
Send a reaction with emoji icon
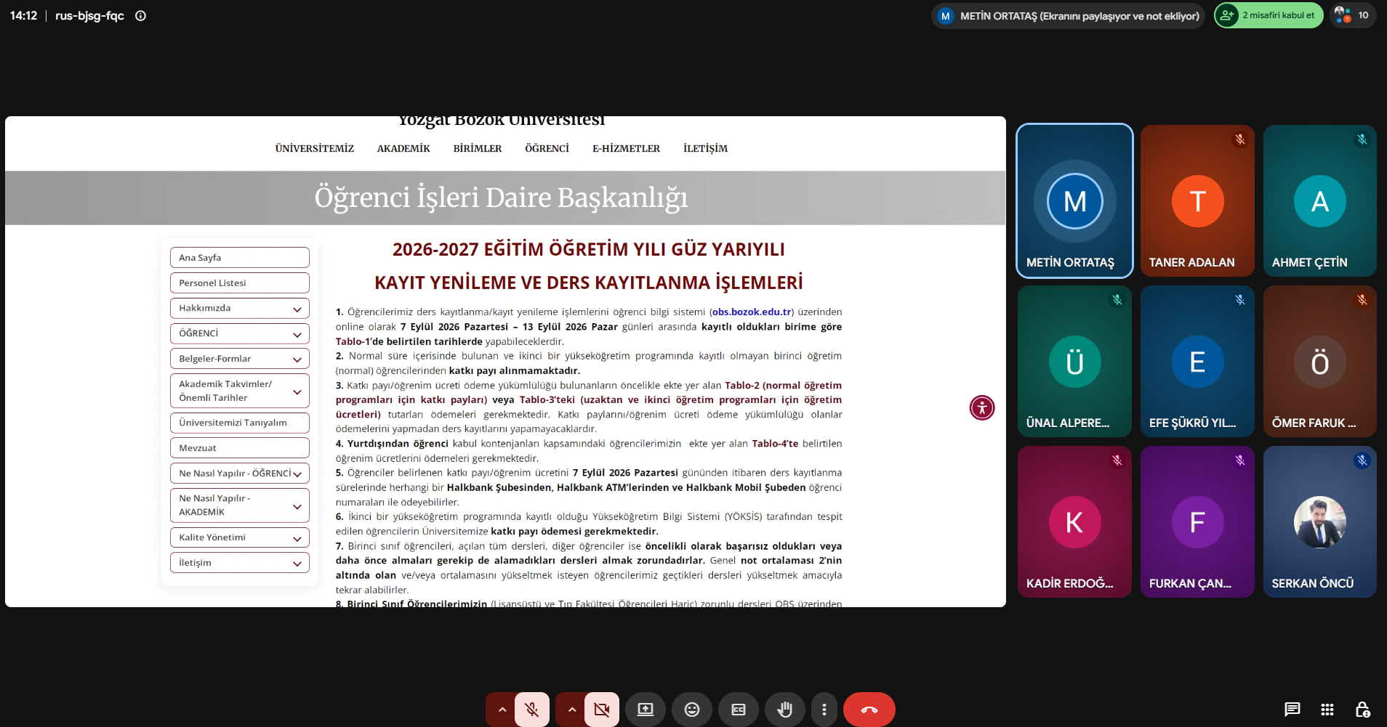[692, 710]
